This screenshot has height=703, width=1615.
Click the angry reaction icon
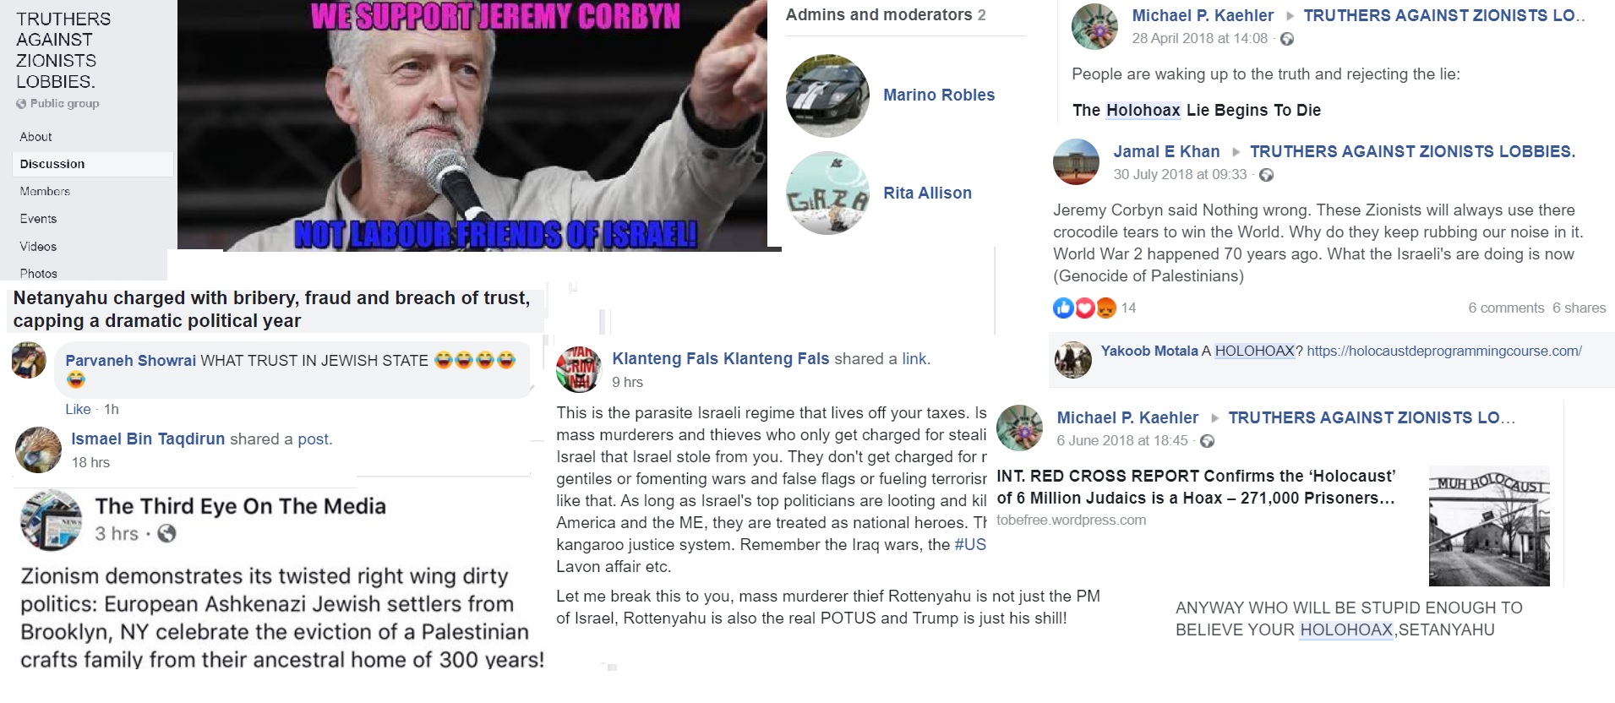pos(1106,308)
